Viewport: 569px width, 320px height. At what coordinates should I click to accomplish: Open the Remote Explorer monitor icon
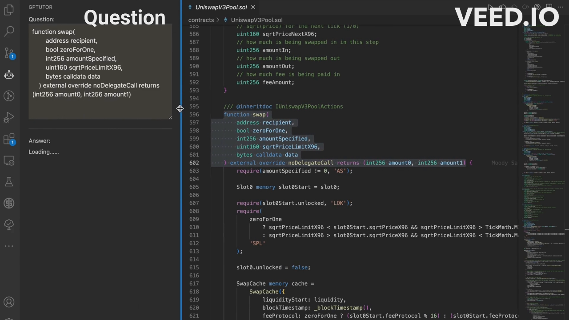click(9, 160)
